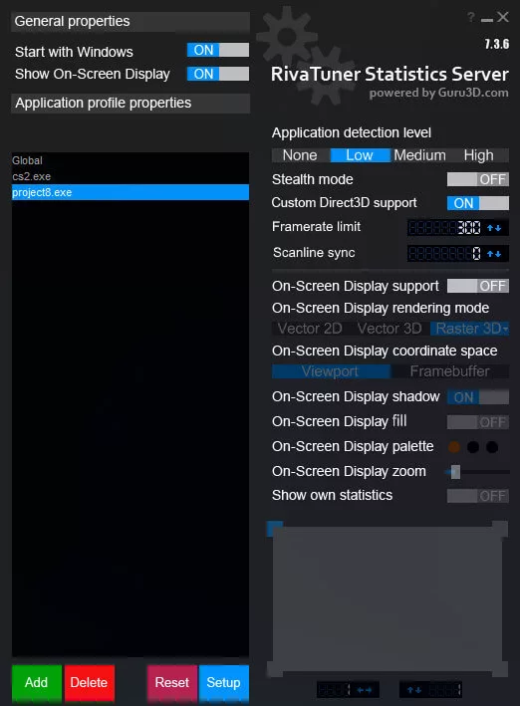Image resolution: width=520 pixels, height=706 pixels.
Task: Click the Application profile properties header
Action: [x=130, y=104]
